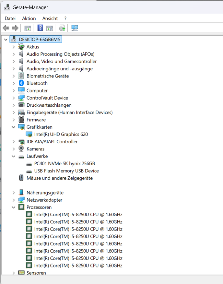Expand the Akkus category
This screenshot has width=223, height=284.
14,47
